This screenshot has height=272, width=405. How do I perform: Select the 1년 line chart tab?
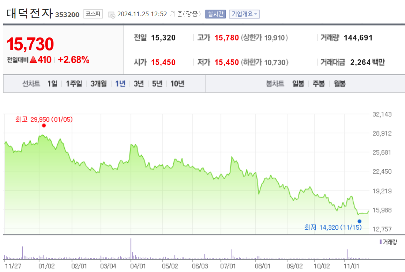pyautogui.click(x=120, y=84)
